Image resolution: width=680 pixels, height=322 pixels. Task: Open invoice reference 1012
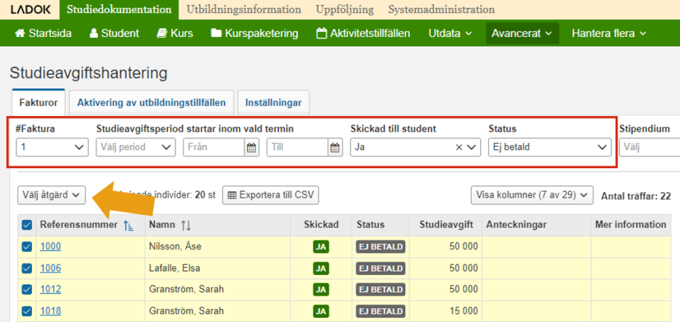coord(50,289)
